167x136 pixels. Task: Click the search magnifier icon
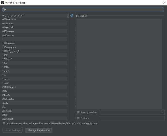(4, 10)
